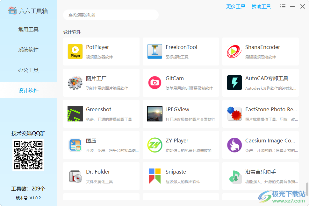The width and height of the screenshot is (309, 206).
Task: Click the AutoCAD专卸工具 title text
Action: (267, 78)
